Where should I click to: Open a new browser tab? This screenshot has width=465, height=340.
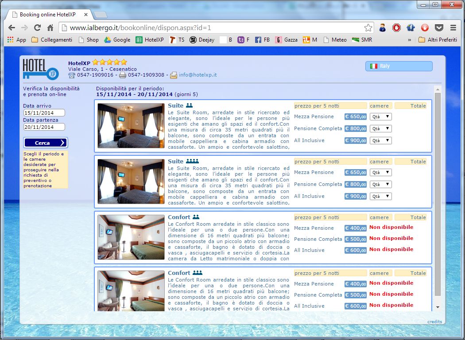pyautogui.click(x=100, y=15)
